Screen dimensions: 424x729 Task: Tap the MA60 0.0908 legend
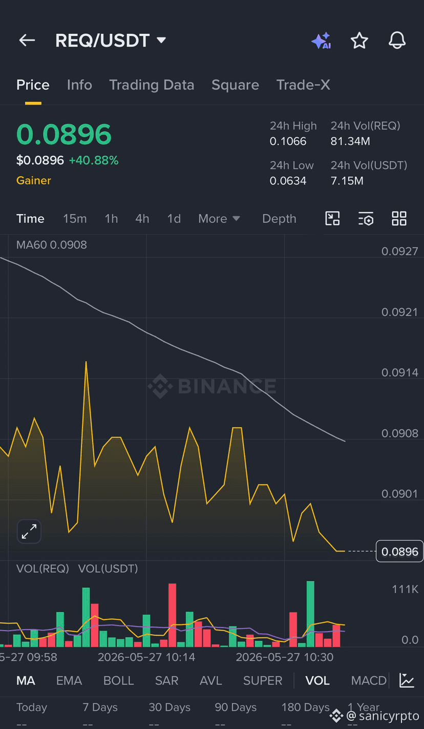[x=52, y=245]
